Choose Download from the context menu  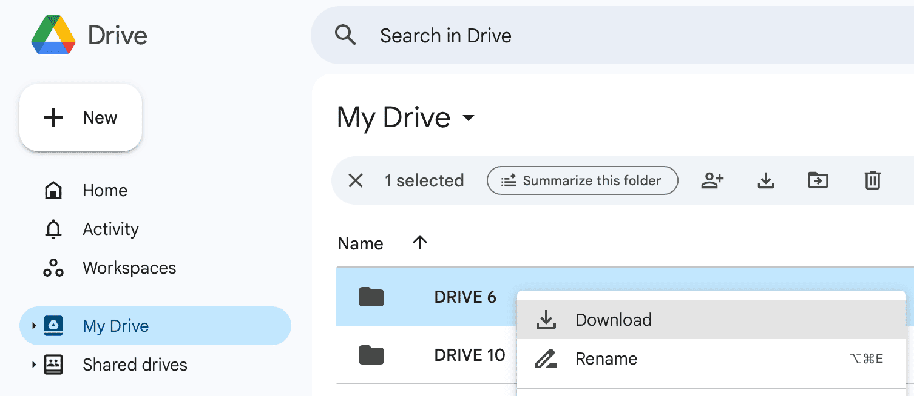[x=613, y=319]
